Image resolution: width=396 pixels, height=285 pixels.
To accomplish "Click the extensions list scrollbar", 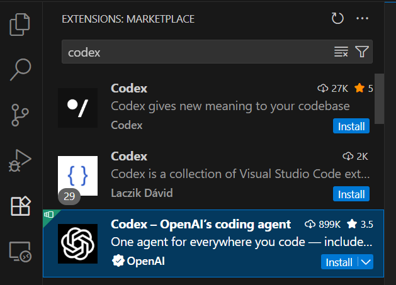I will coord(379,101).
